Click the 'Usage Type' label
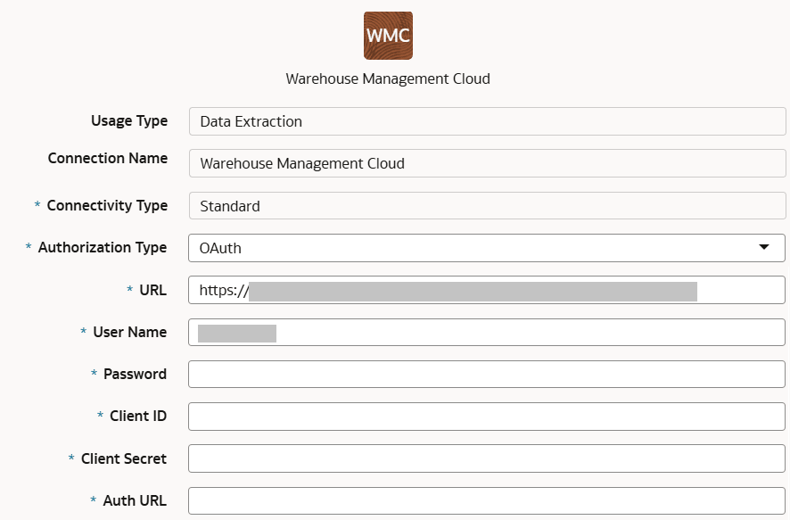 (129, 121)
